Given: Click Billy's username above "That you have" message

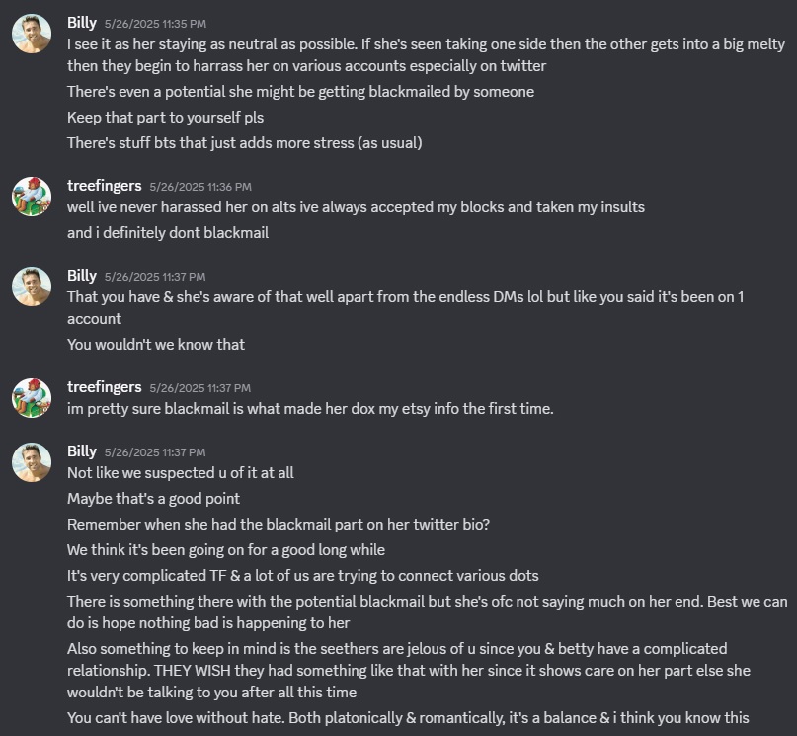Looking at the screenshot, I should pos(81,275).
